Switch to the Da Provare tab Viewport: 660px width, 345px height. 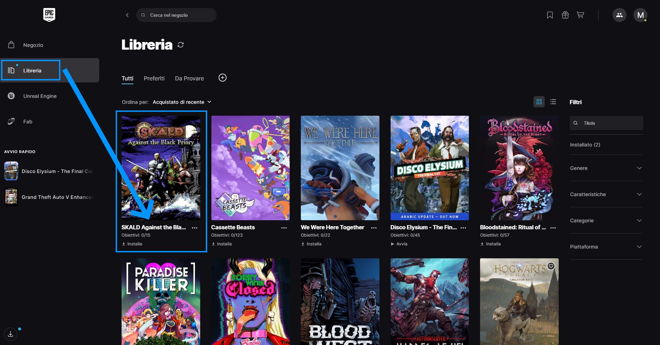click(189, 78)
